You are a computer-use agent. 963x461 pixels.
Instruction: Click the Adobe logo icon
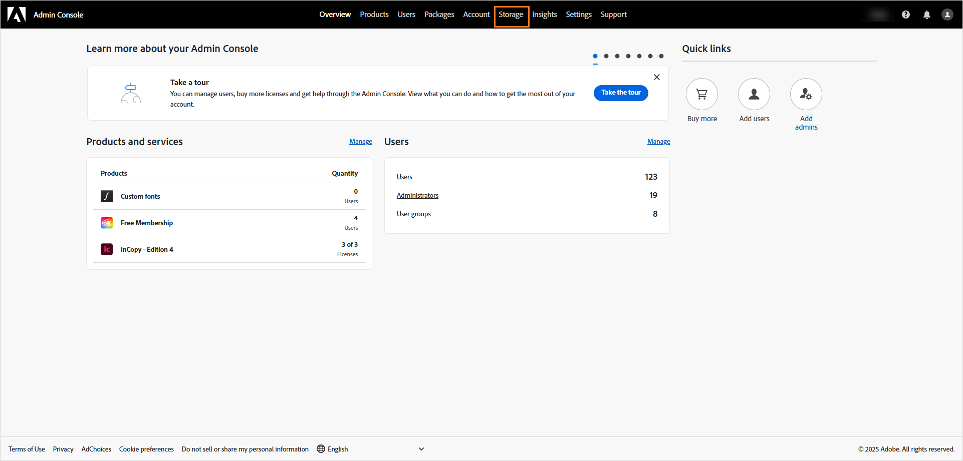(x=17, y=15)
